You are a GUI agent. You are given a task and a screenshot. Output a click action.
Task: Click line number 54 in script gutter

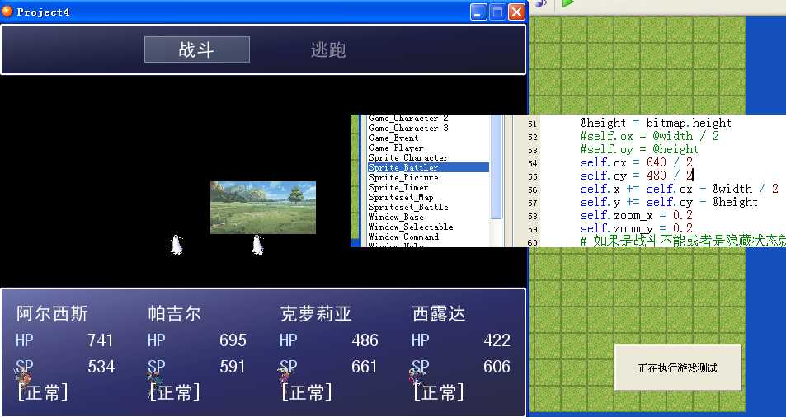(x=532, y=163)
